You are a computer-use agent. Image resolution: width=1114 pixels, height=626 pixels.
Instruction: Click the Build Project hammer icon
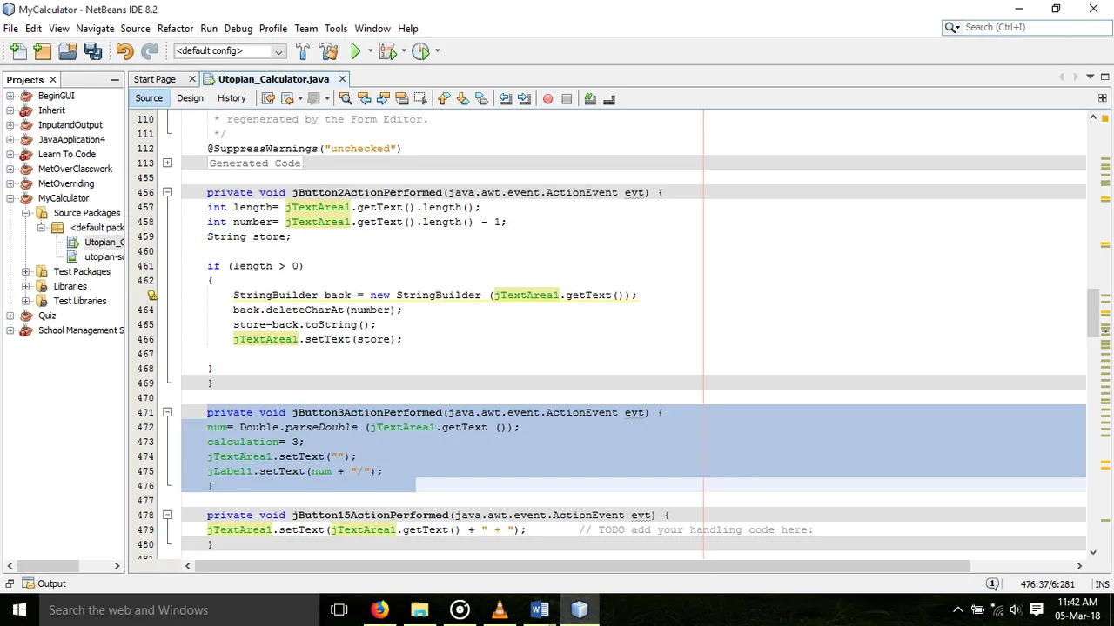(x=302, y=51)
